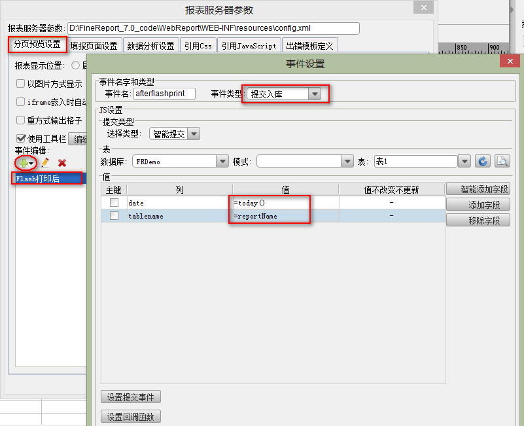Image resolution: width=524 pixels, height=426 pixels.
Task: Click 移除字段 button
Action: pyautogui.click(x=478, y=221)
